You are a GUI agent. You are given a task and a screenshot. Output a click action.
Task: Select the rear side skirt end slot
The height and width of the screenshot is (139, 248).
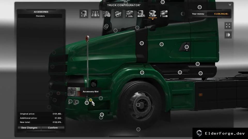200,73
